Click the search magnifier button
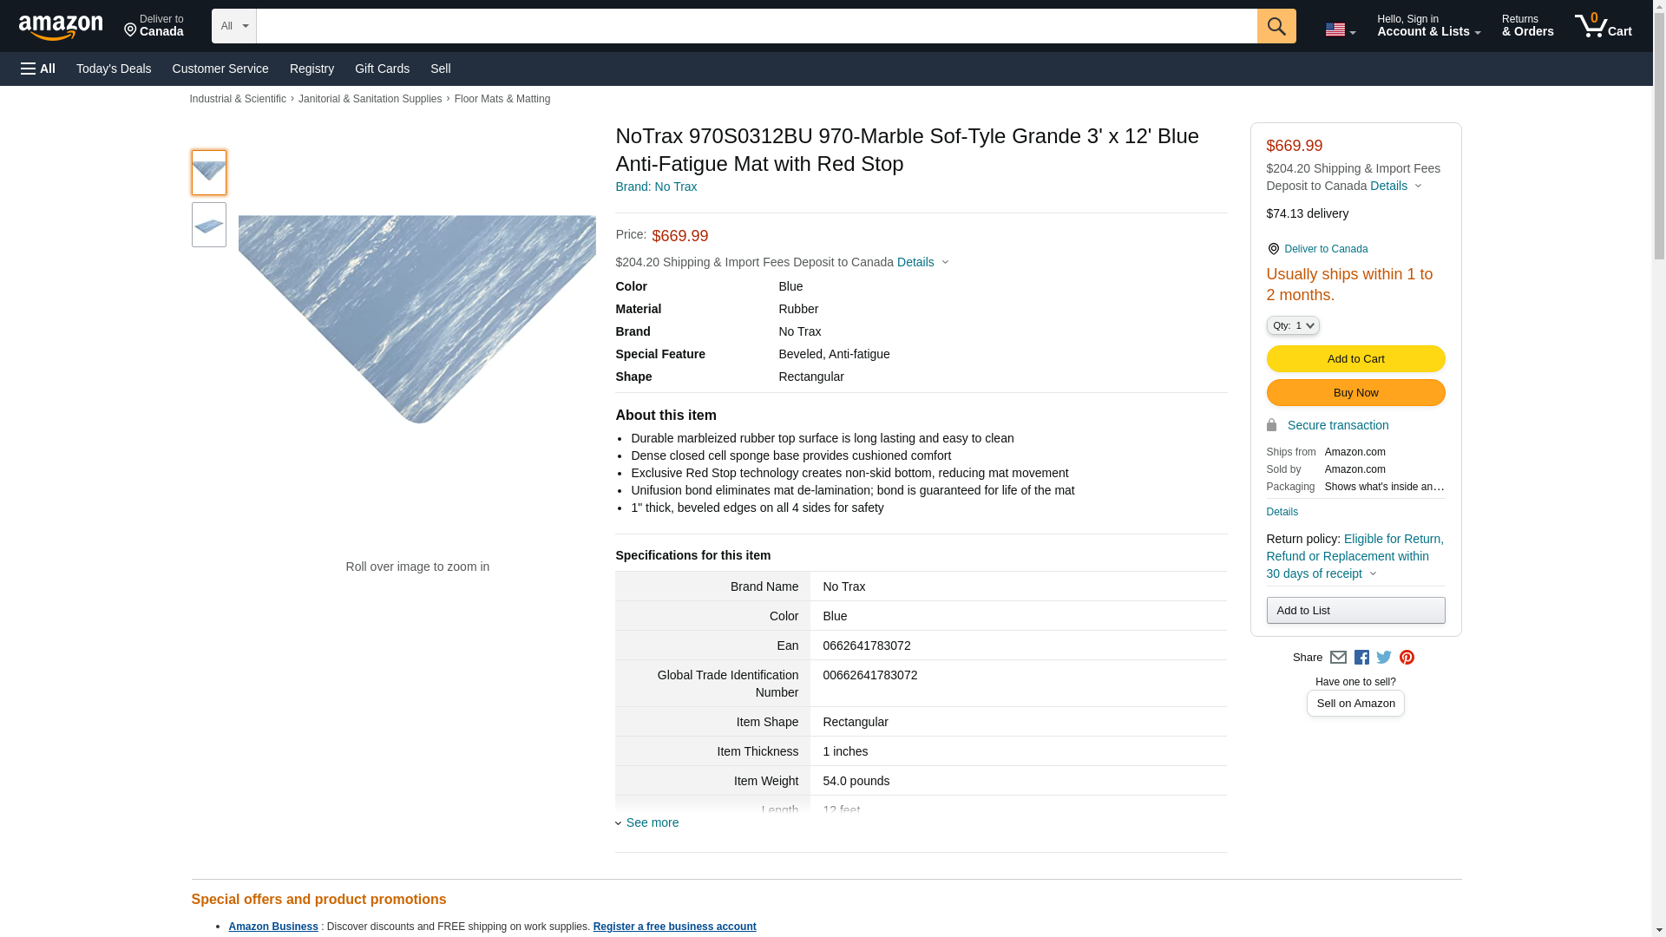This screenshot has width=1666, height=937. click(1276, 26)
